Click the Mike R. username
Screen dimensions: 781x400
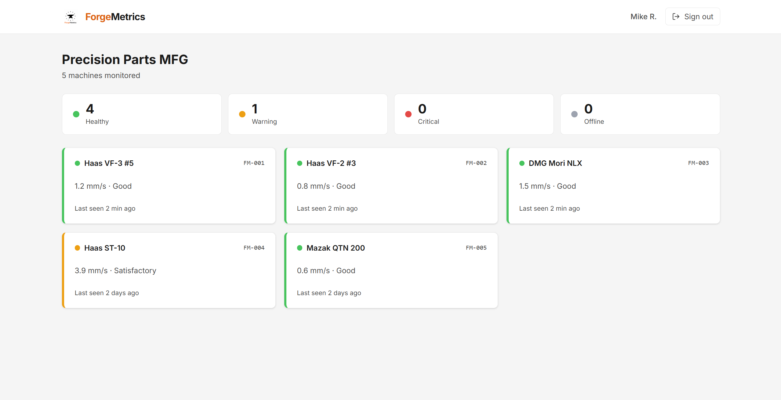click(x=643, y=16)
